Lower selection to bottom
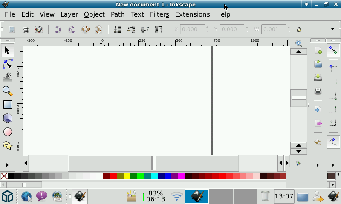This screenshot has height=204, width=341. [118, 29]
